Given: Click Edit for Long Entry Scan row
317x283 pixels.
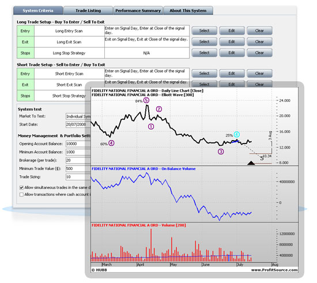Looking at the screenshot, I should click(x=232, y=31).
